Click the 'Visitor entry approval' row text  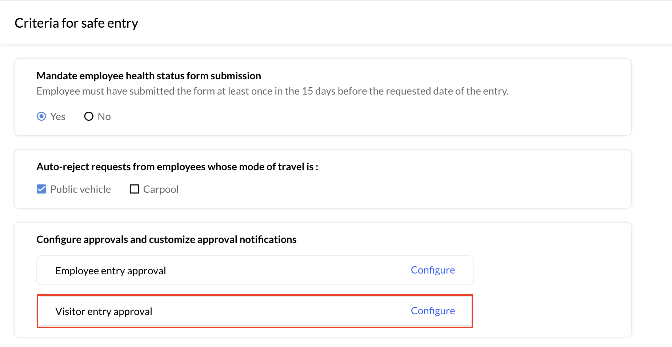point(104,311)
